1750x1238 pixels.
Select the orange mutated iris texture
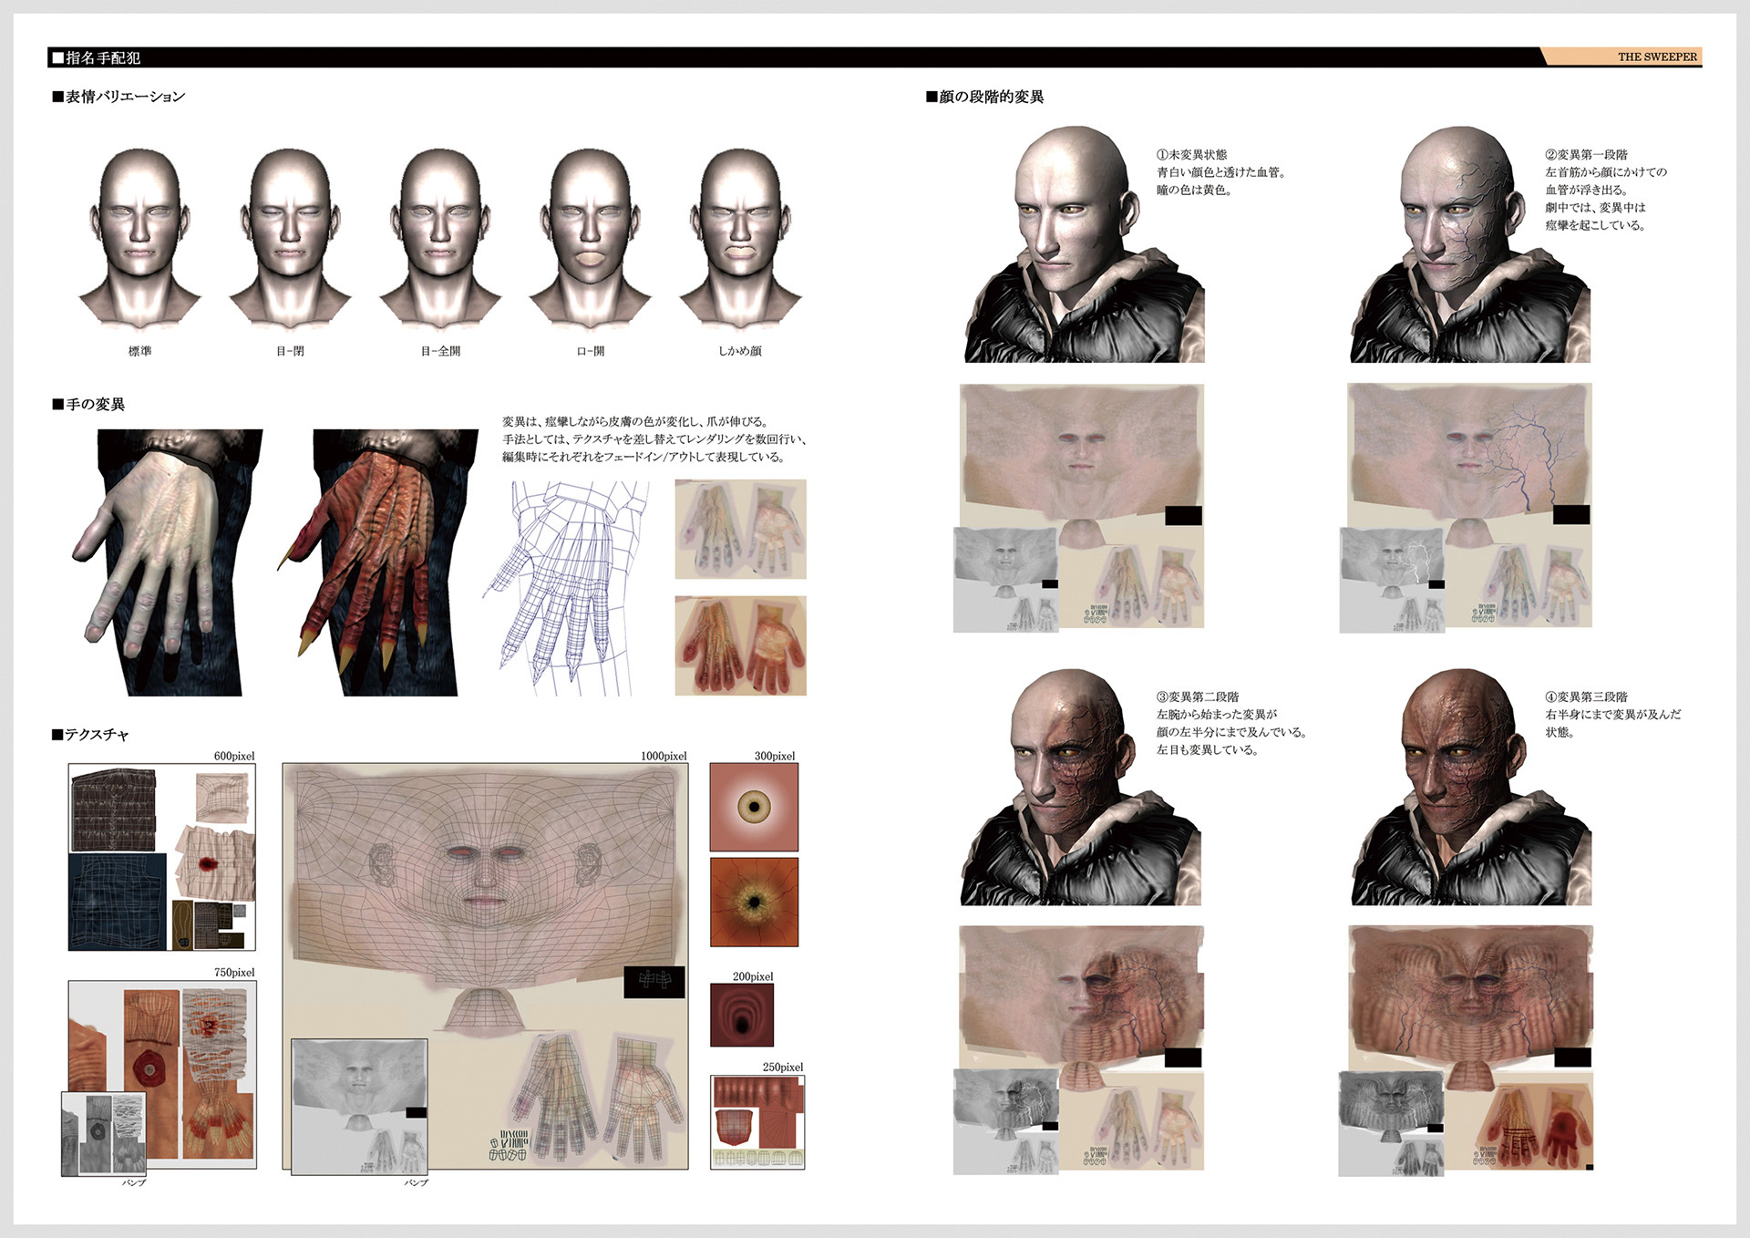coord(754,901)
